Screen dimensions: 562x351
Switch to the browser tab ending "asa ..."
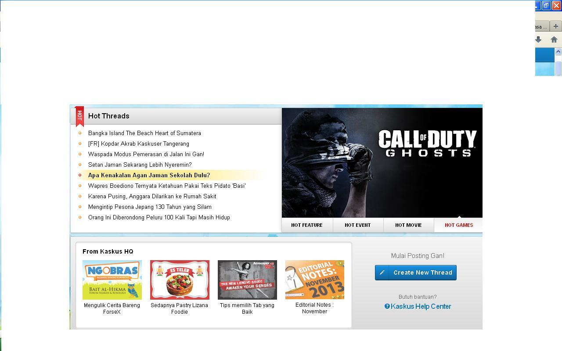click(x=541, y=26)
